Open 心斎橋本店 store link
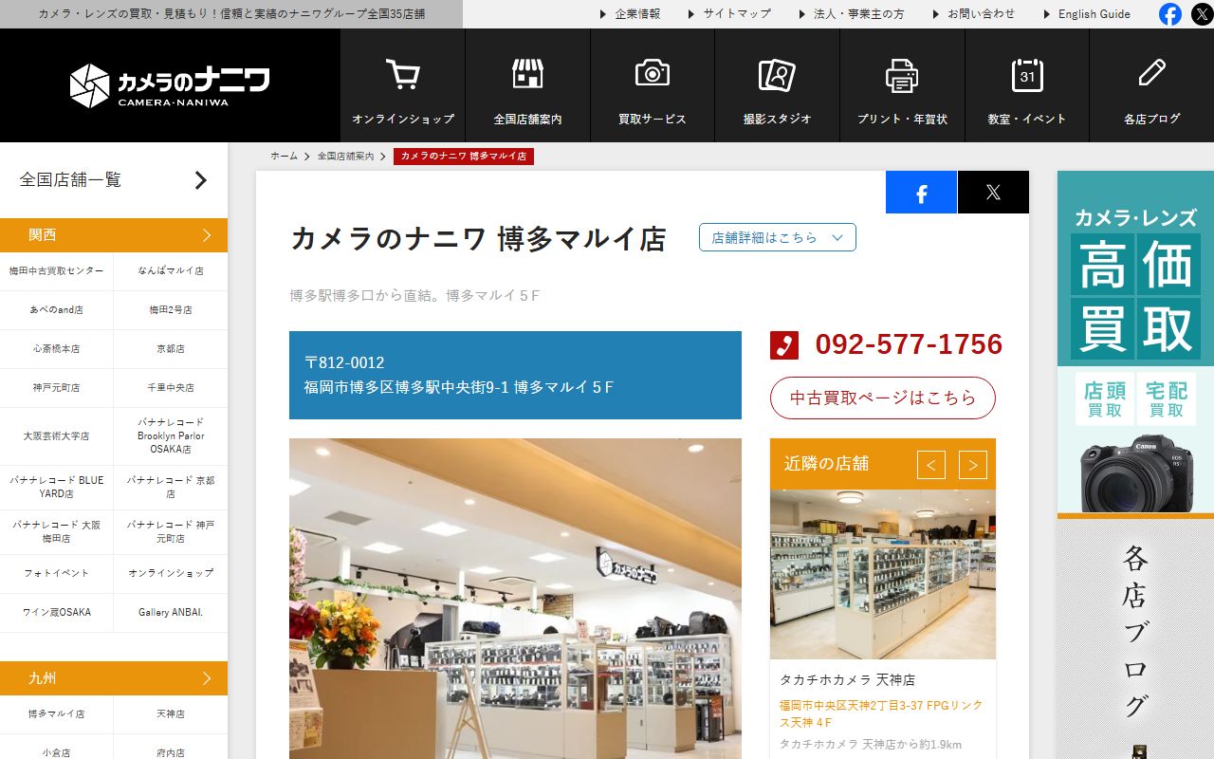 57,349
